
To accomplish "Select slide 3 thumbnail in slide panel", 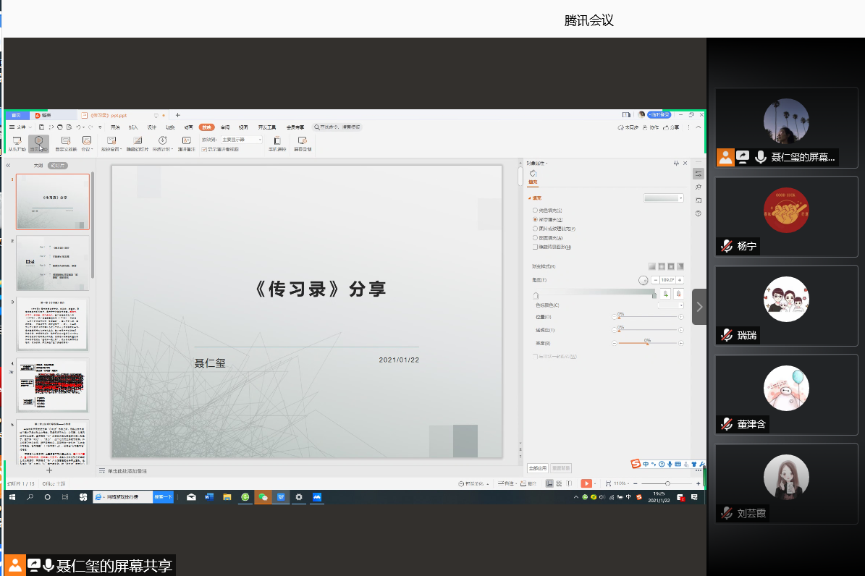I will coord(53,324).
